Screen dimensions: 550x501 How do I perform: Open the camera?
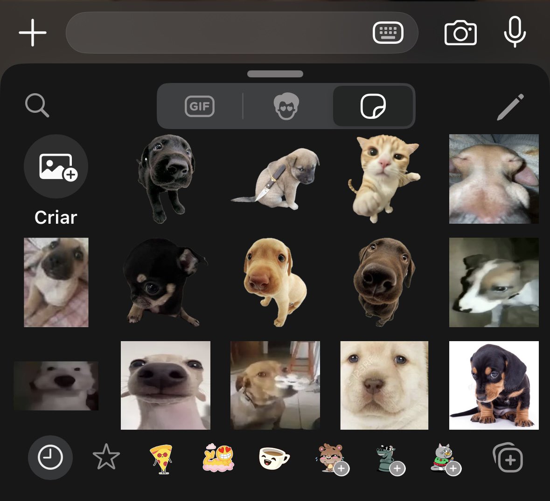460,33
